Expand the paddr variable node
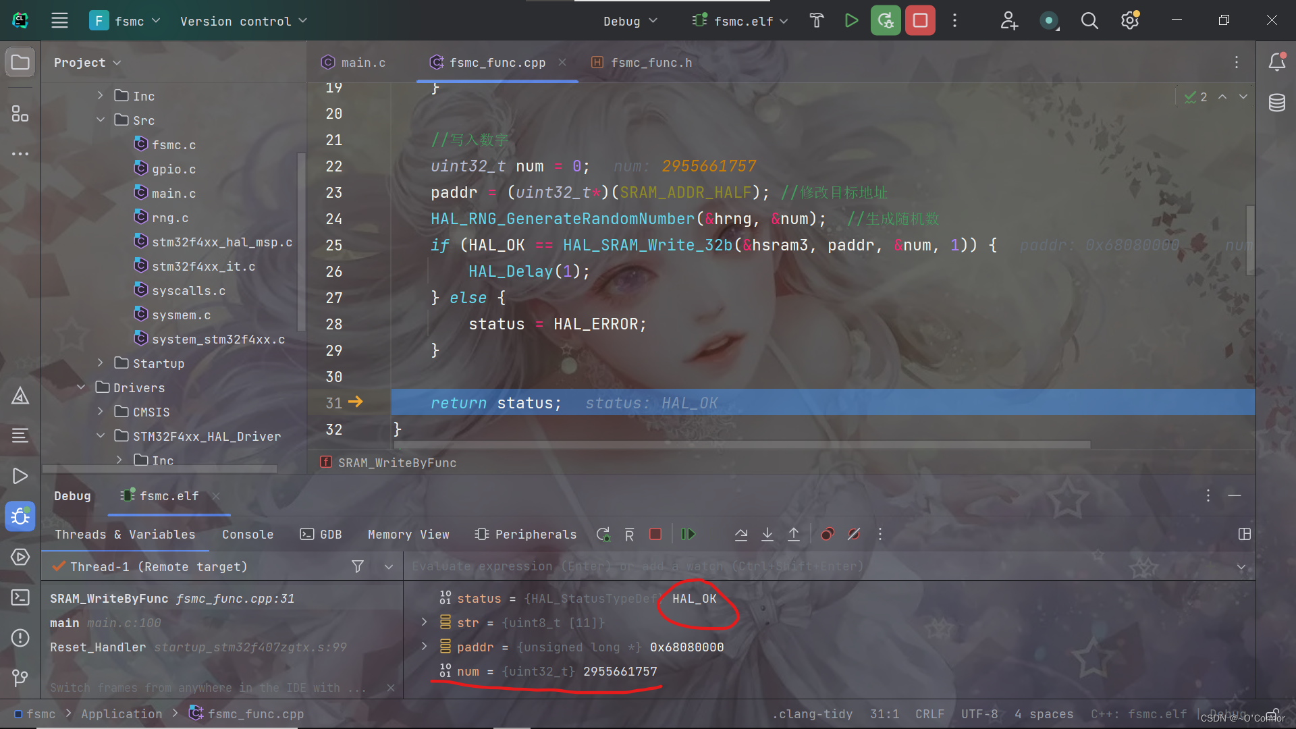 424,647
